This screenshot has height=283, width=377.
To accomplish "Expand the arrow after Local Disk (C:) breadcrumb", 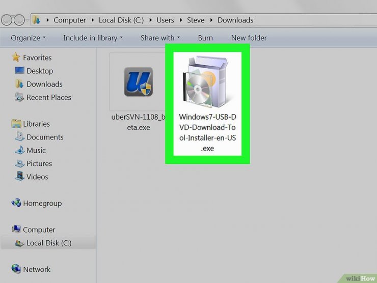I will click(150, 20).
